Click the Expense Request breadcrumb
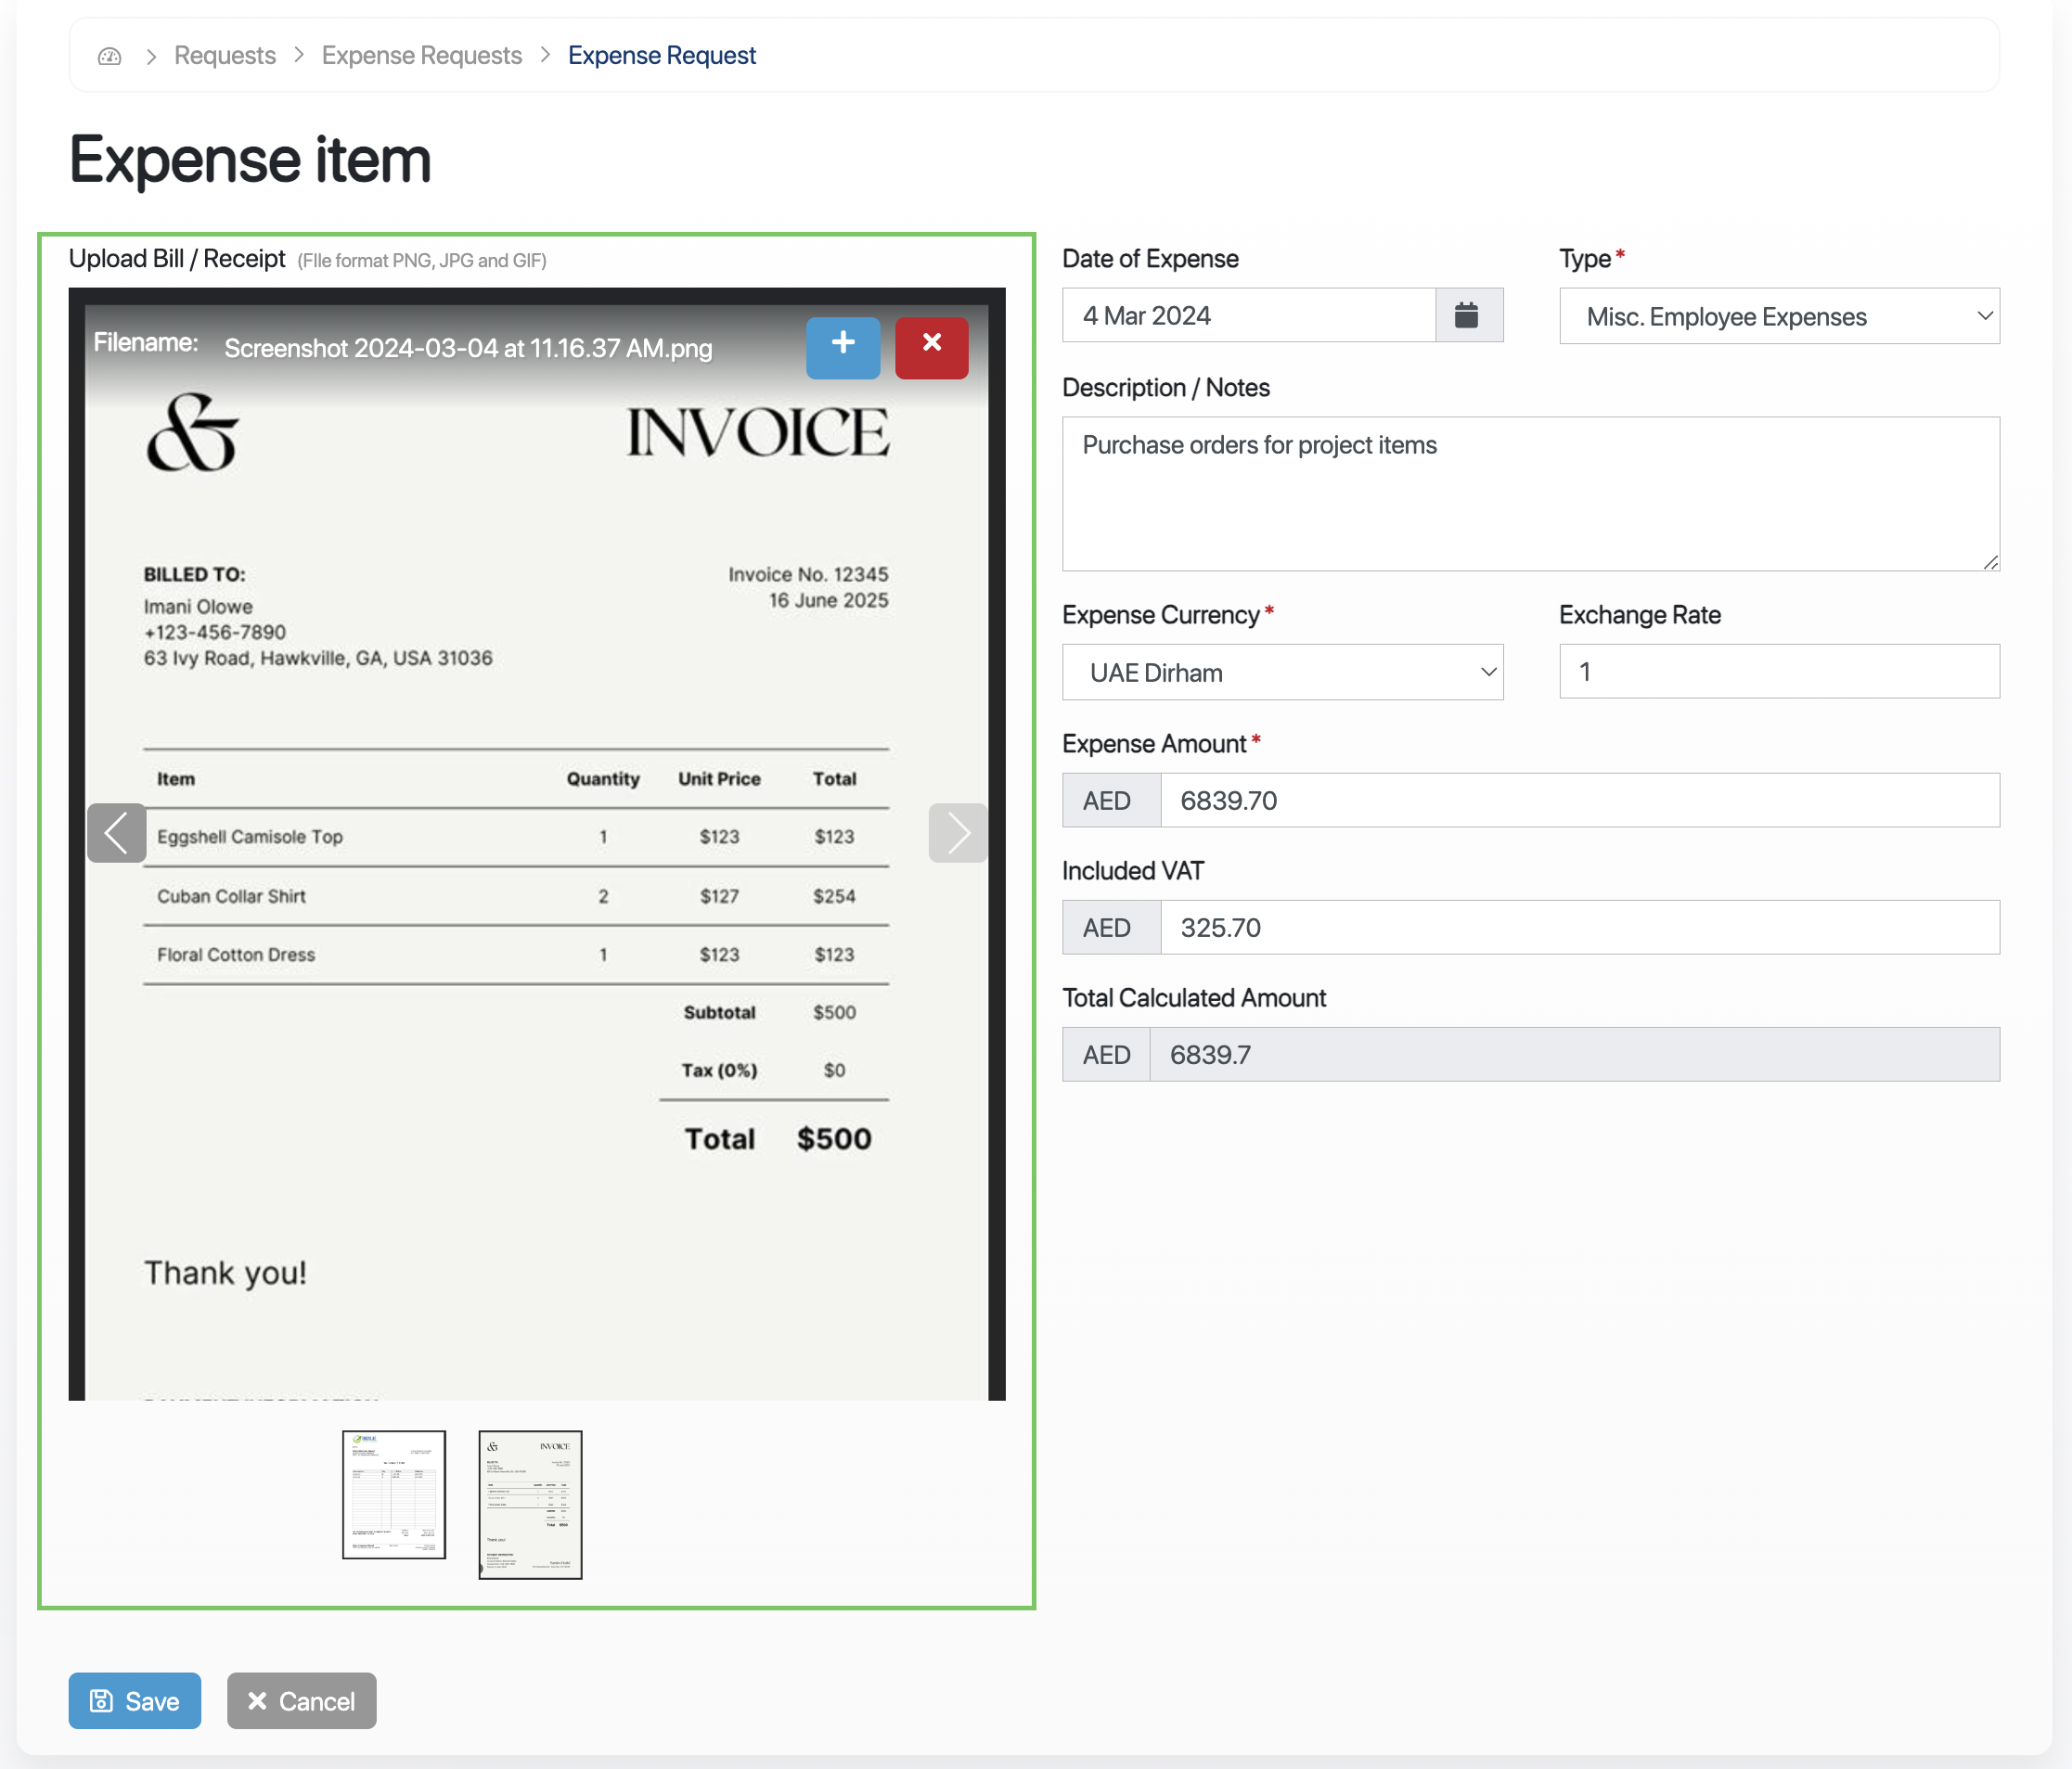This screenshot has width=2072, height=1769. click(661, 56)
